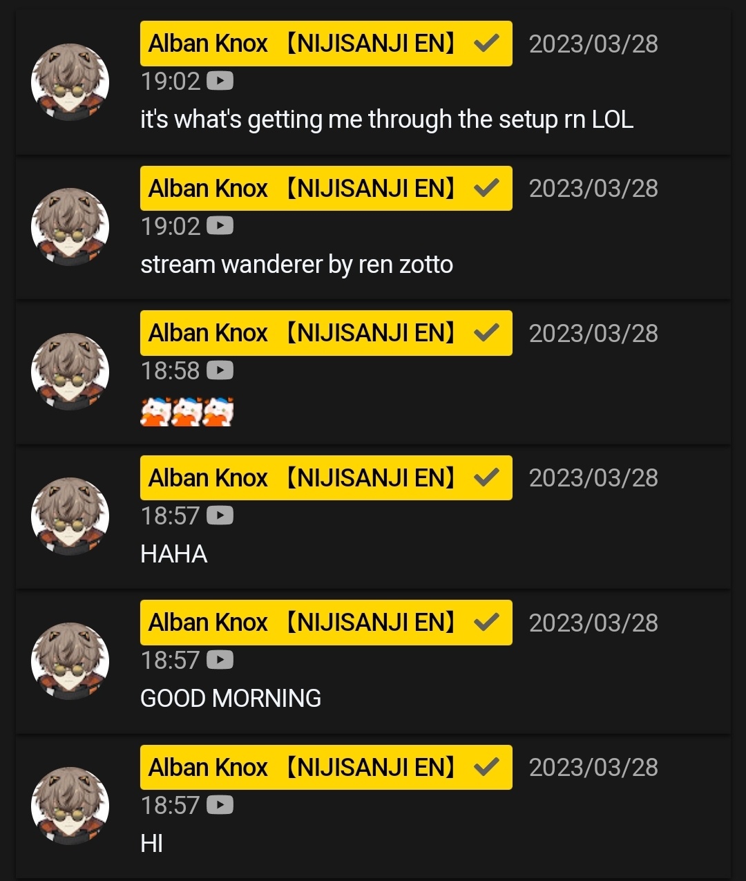Click the 18:58 timestamp
Viewport: 746px width, 881px height.
tap(170, 371)
